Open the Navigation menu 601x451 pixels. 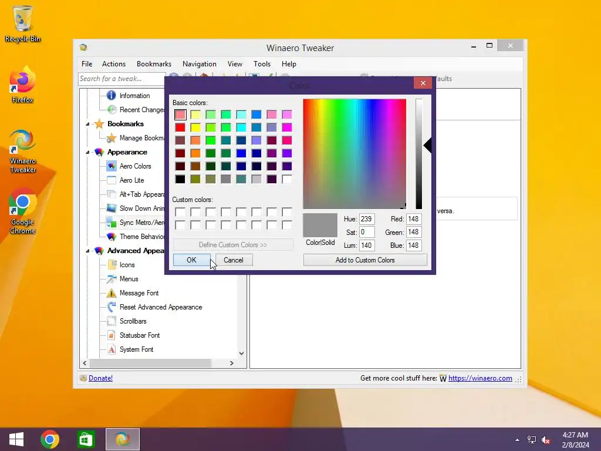200,64
